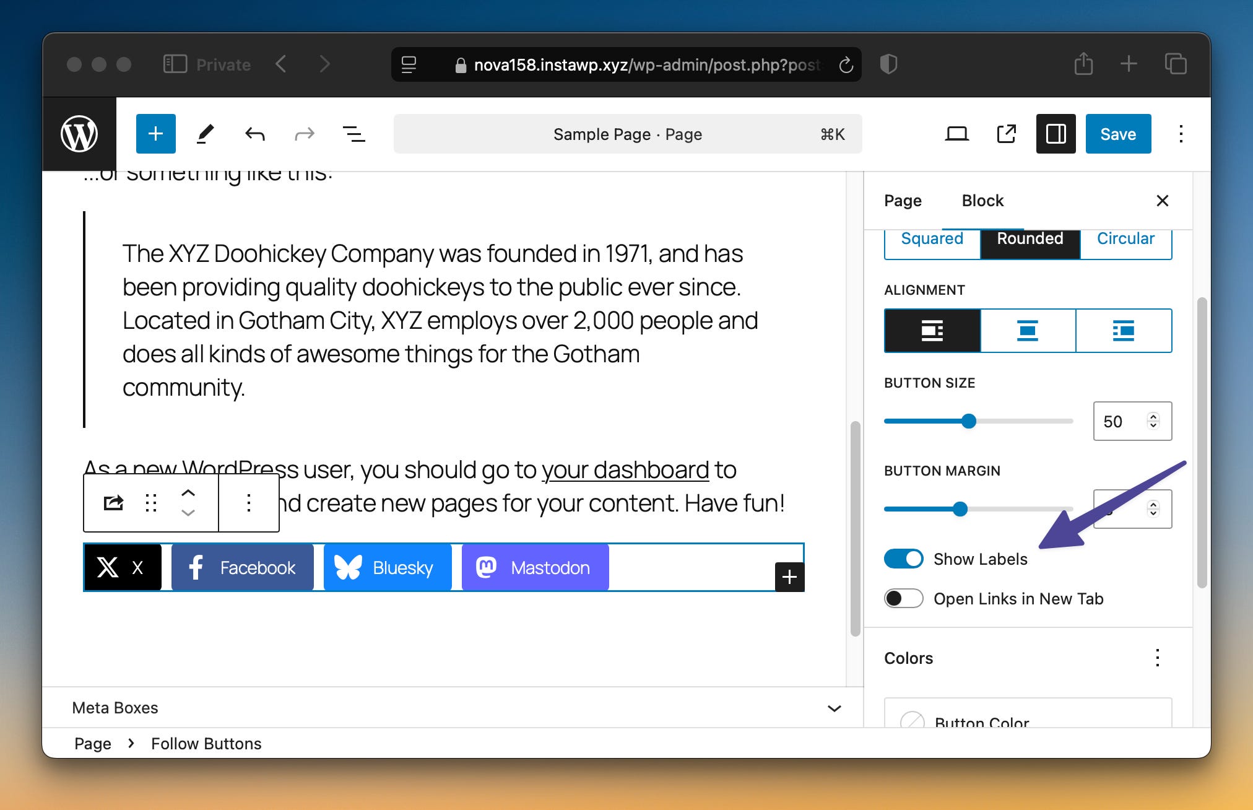Click the Button Size slider handle
The width and height of the screenshot is (1253, 810).
(x=969, y=421)
